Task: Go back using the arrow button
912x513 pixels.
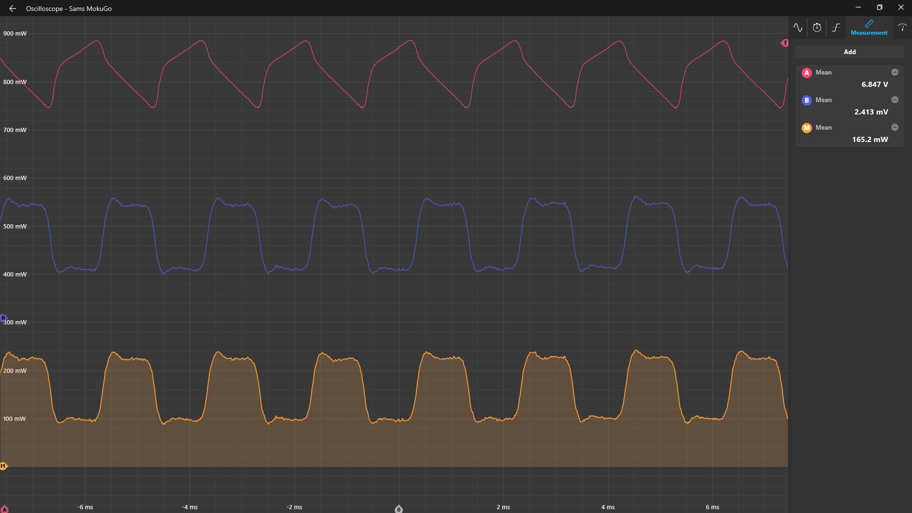Action: tap(13, 9)
